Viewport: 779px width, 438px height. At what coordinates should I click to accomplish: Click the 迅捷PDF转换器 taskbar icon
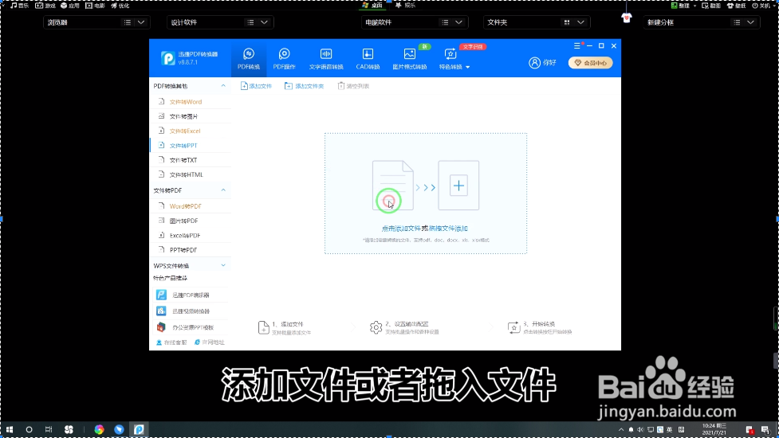click(x=139, y=429)
